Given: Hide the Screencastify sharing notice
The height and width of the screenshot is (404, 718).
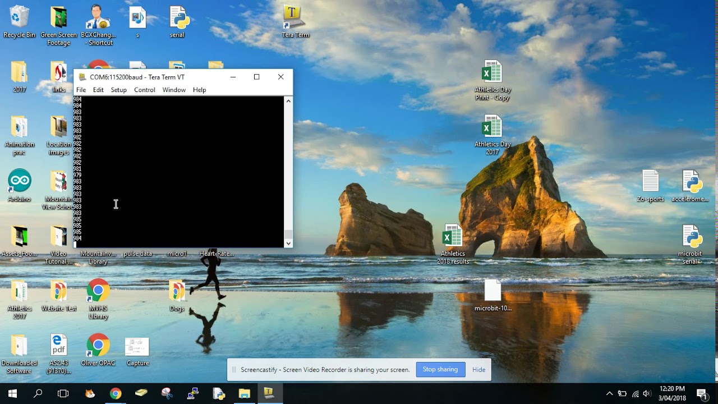Looking at the screenshot, I should [478, 370].
